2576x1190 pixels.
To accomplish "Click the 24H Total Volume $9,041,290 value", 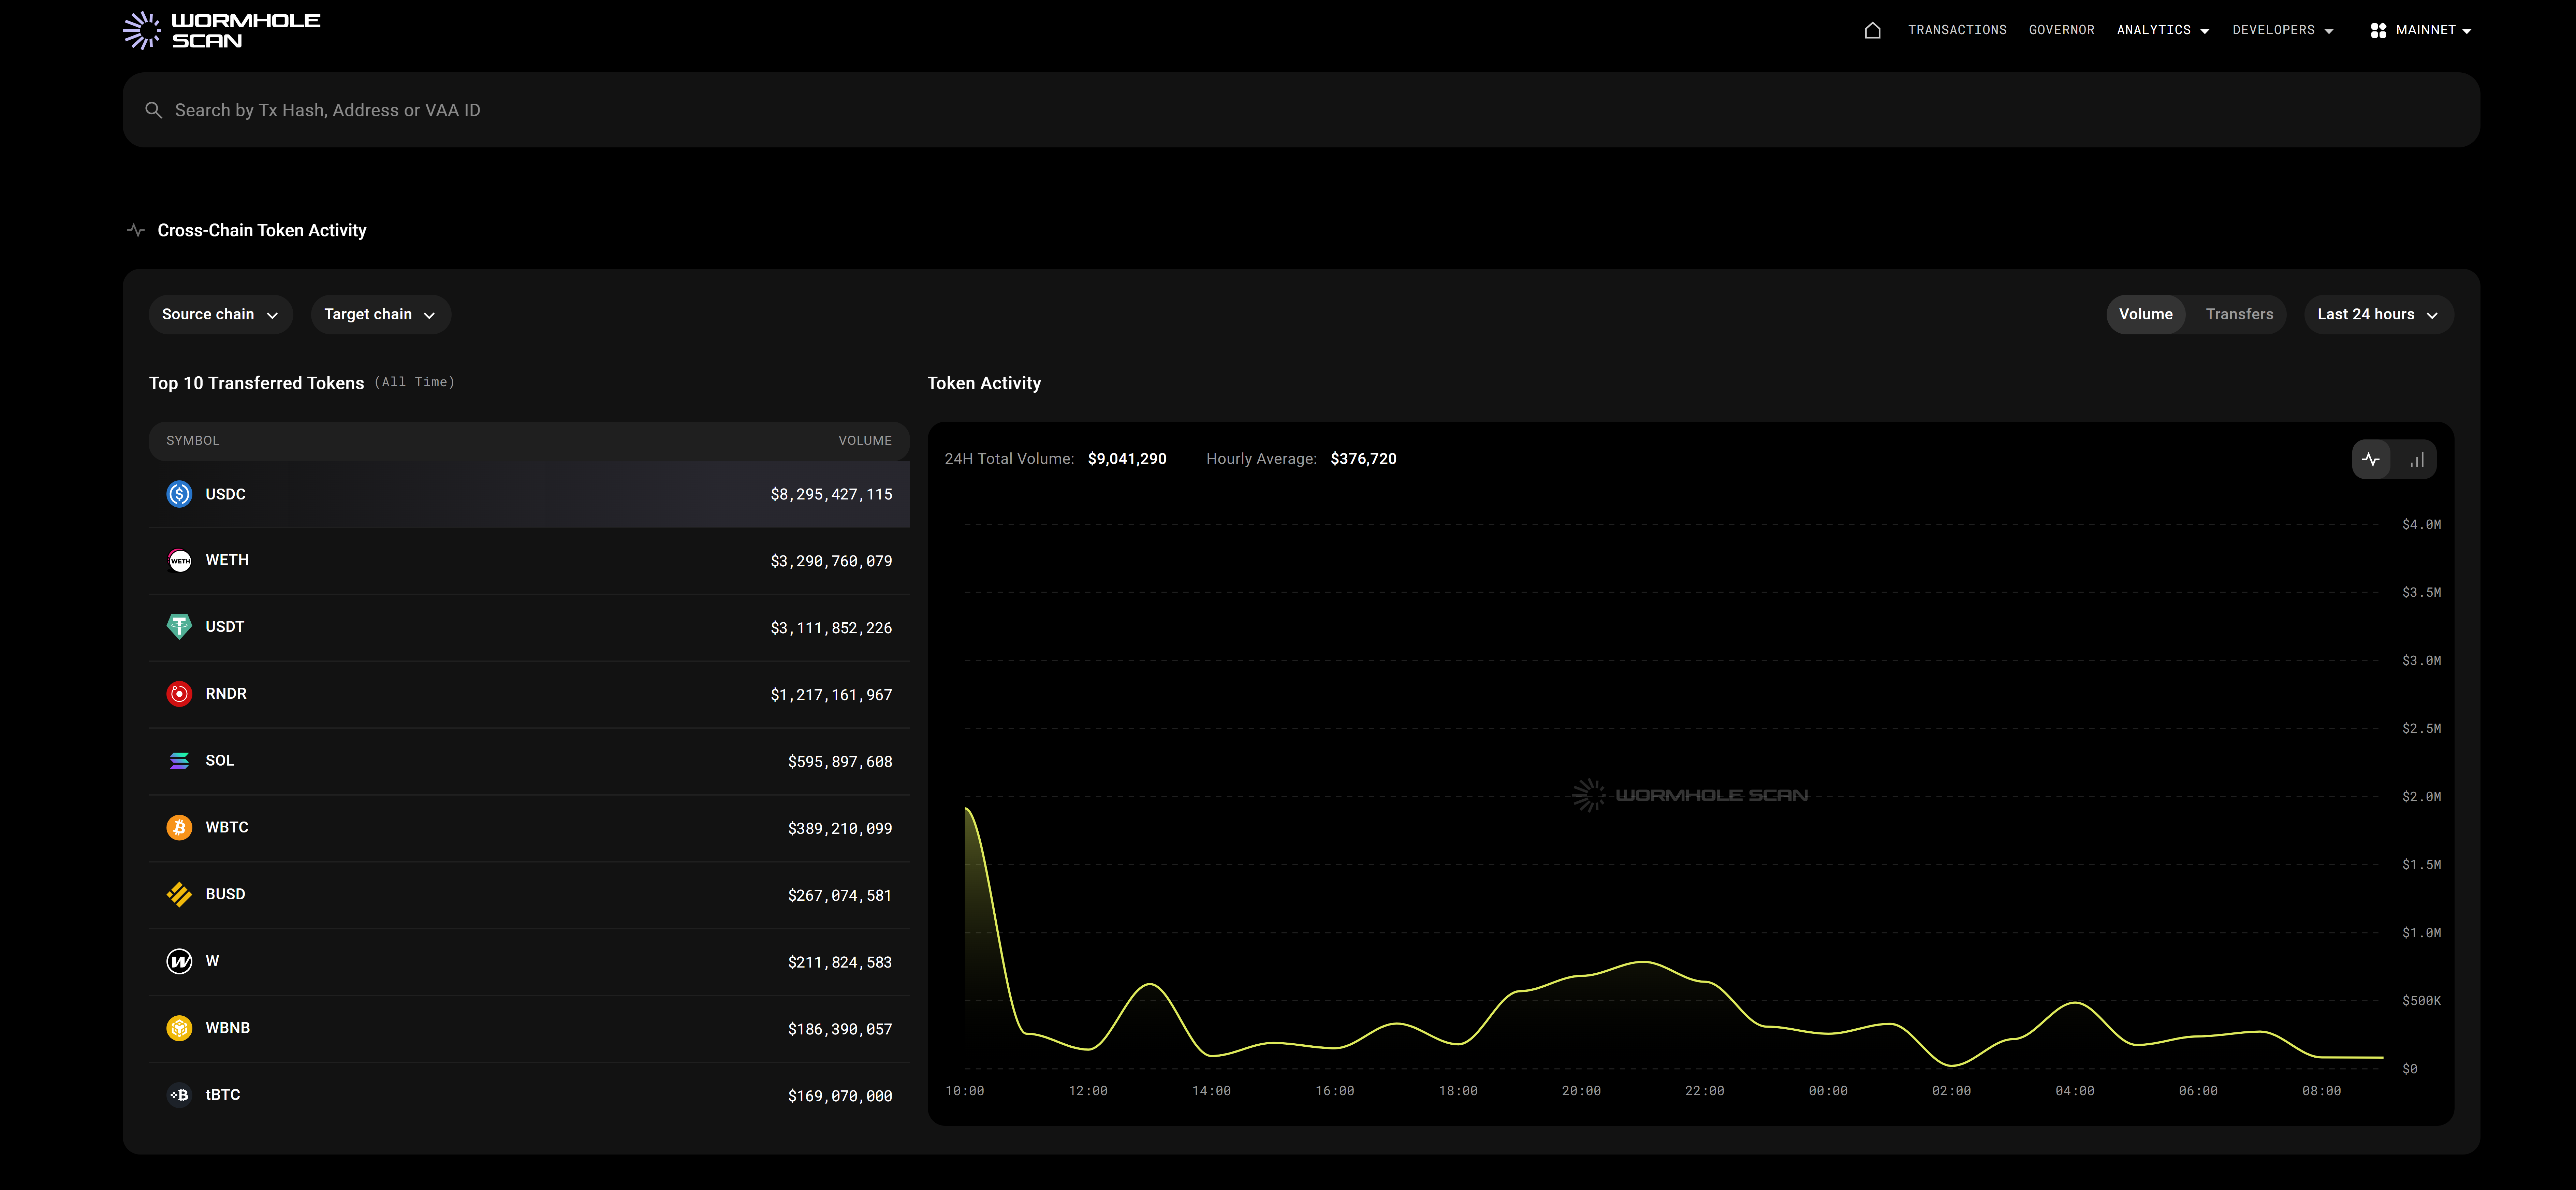I will point(1127,459).
